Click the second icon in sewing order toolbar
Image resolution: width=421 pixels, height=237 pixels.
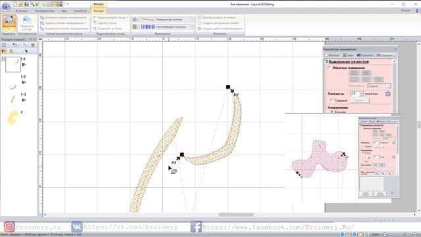click(x=14, y=45)
